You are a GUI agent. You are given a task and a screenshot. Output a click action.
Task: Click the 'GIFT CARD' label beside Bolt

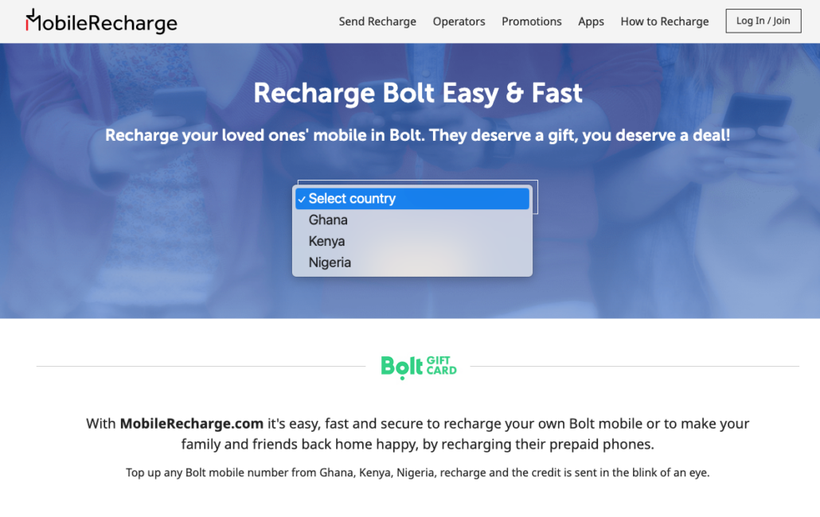pyautogui.click(x=441, y=366)
